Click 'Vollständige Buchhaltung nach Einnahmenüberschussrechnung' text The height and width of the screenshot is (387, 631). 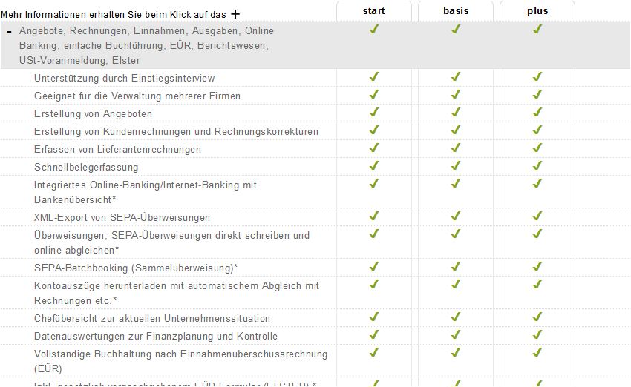(180, 354)
